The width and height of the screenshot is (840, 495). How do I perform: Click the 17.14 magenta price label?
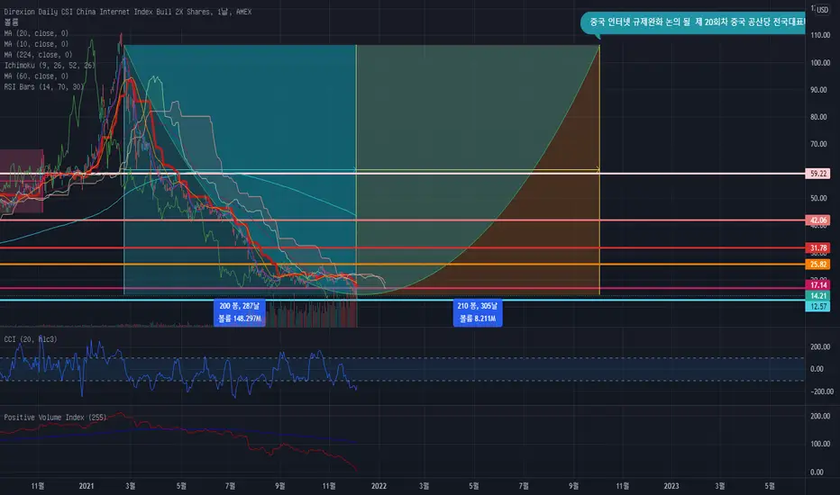click(x=818, y=285)
